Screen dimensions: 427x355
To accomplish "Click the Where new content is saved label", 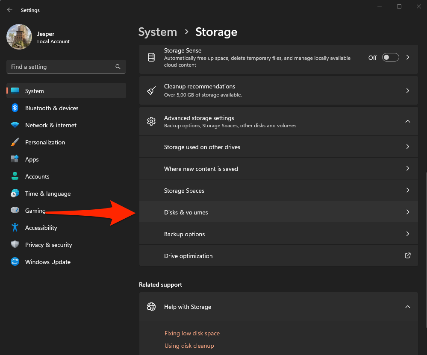I will (201, 169).
